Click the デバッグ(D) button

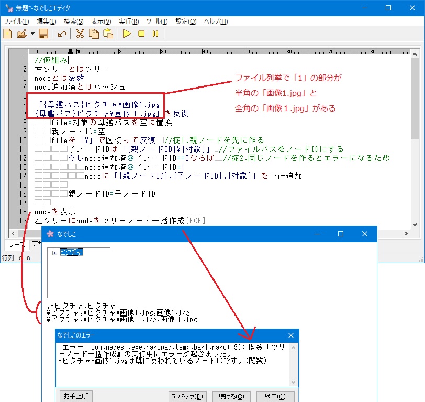(x=187, y=396)
